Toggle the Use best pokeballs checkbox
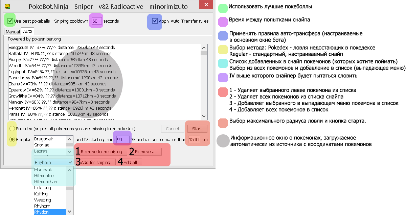 (x=10, y=21)
